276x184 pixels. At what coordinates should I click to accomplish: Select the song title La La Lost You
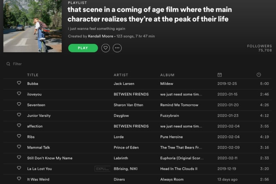(39, 169)
